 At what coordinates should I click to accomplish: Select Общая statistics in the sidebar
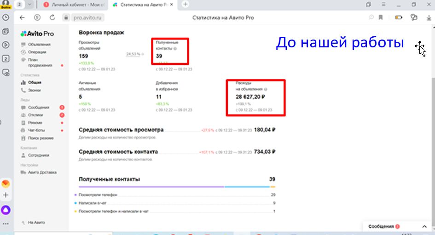point(35,82)
